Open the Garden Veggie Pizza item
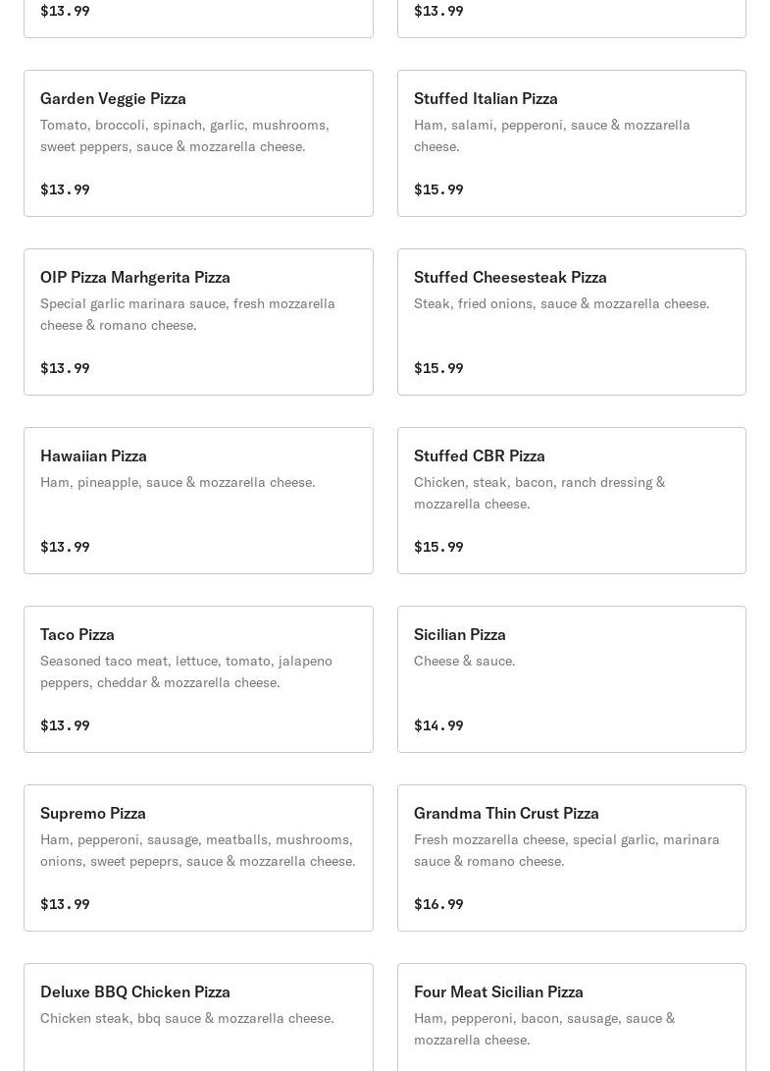Screen dimensions: 770x1071 pos(198,143)
